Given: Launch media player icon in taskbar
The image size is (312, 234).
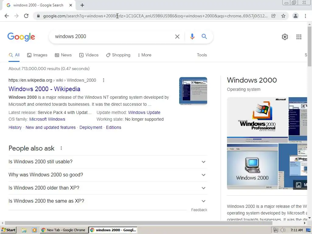Looking at the screenshot, I should coord(34,230).
